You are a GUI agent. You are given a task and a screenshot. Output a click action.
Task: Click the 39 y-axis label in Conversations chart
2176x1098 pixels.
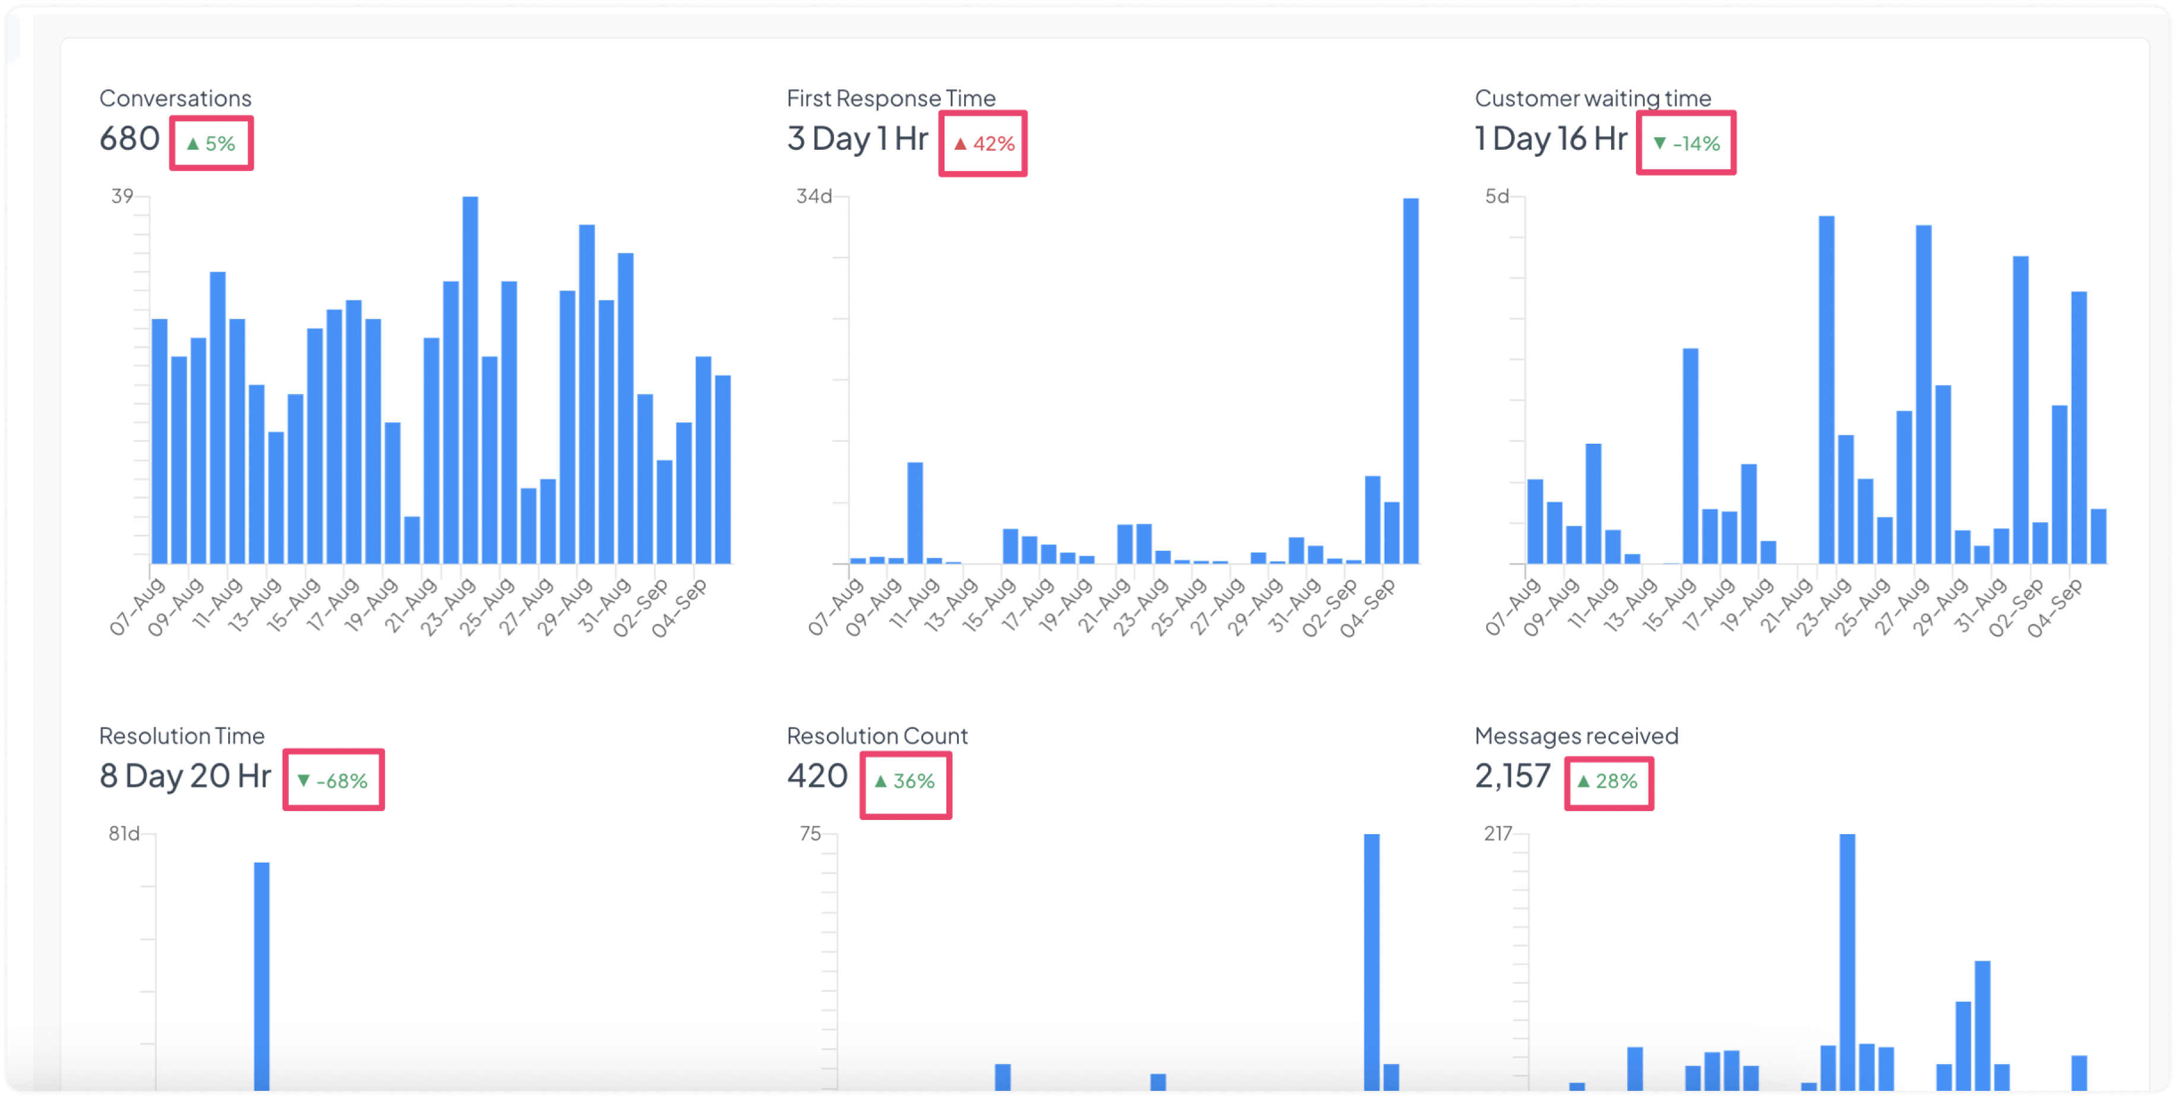tap(122, 196)
